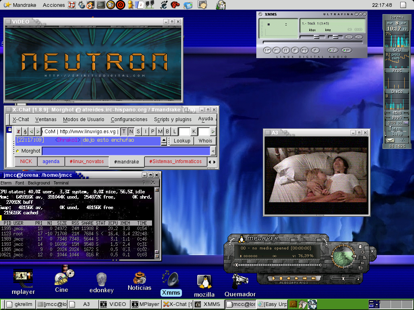Toggle XMMS equalizer EQ button
Image resolution: width=414 pixels, height=310 pixels.
coord(349,37)
